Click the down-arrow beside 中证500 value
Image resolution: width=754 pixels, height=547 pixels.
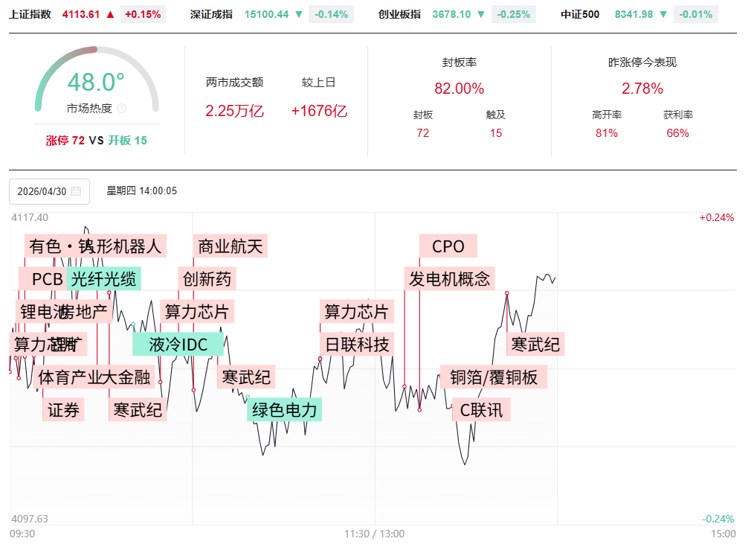663,14
